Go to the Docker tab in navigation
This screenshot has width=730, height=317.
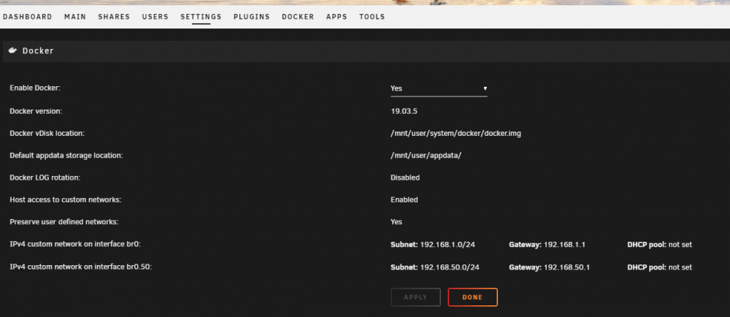click(x=298, y=17)
